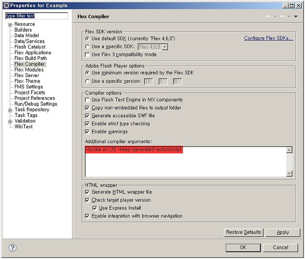Toggle Enable strict type checking checkbox
The width and height of the screenshot is (305, 259).
tap(87, 124)
